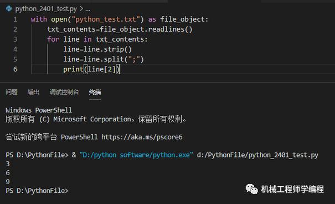Viewport: 335px width, 204px height.
Task: Click line.strip() on line 4
Action: (x=107, y=49)
